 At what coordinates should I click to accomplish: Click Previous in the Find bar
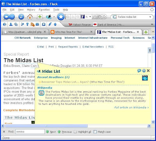(65, 132)
